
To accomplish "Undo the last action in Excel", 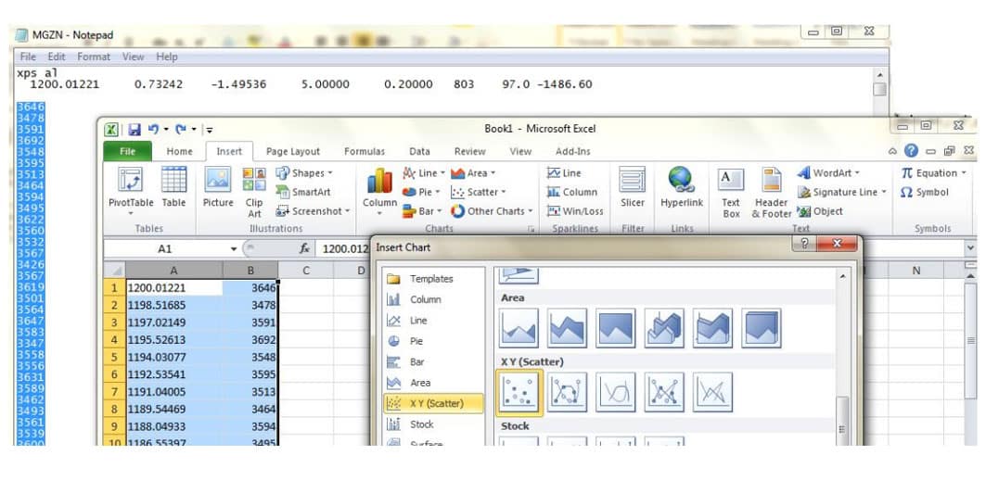I will [x=153, y=130].
